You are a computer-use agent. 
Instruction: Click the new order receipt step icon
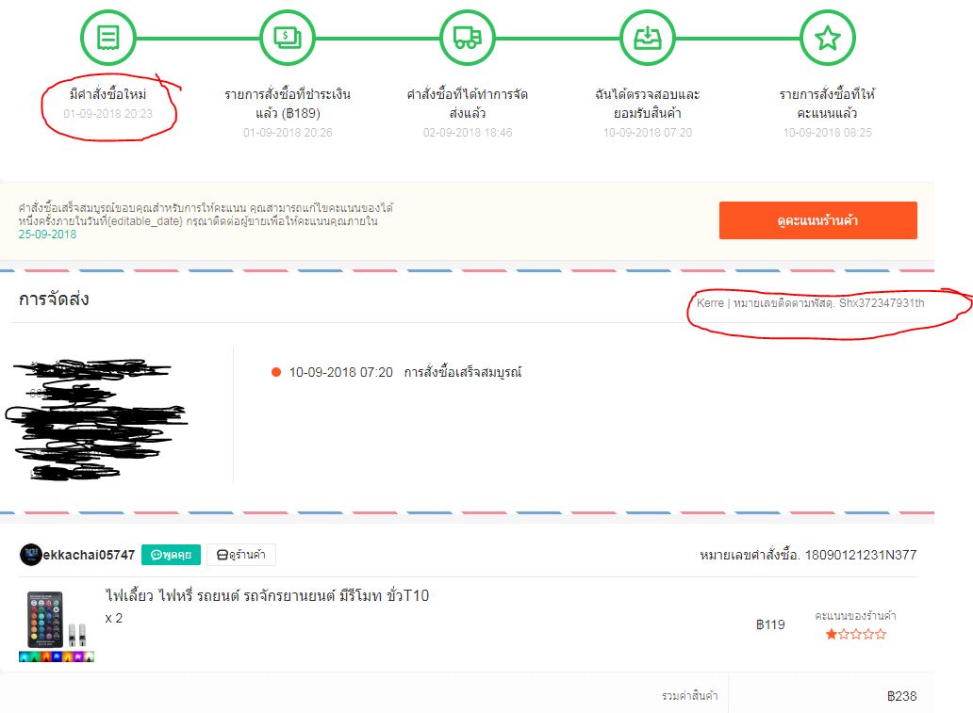(x=108, y=38)
